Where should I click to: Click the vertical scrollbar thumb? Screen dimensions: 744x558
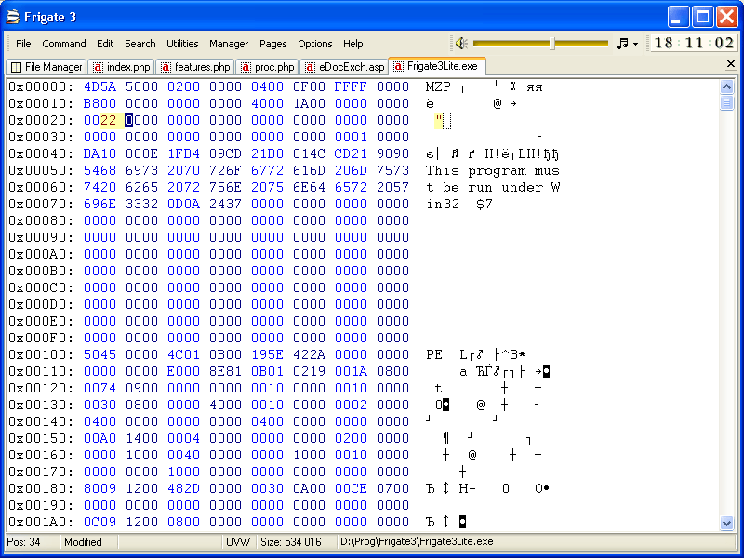(x=726, y=102)
